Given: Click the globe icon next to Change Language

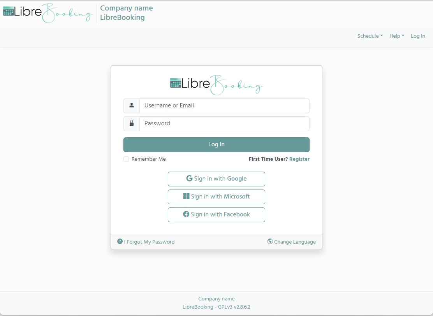Looking at the screenshot, I should click(x=270, y=241).
